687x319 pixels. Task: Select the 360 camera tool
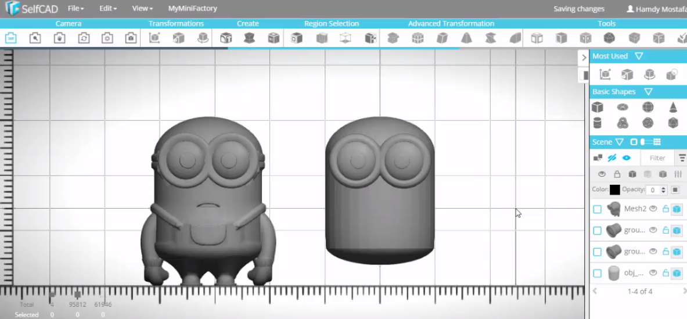(x=11, y=38)
